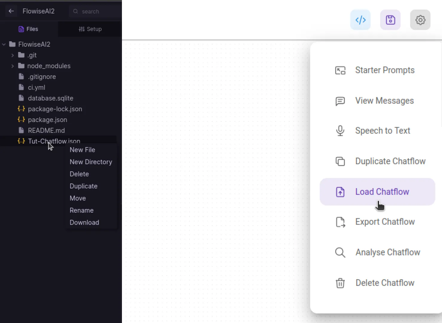Select Rename from the context menu

click(81, 210)
